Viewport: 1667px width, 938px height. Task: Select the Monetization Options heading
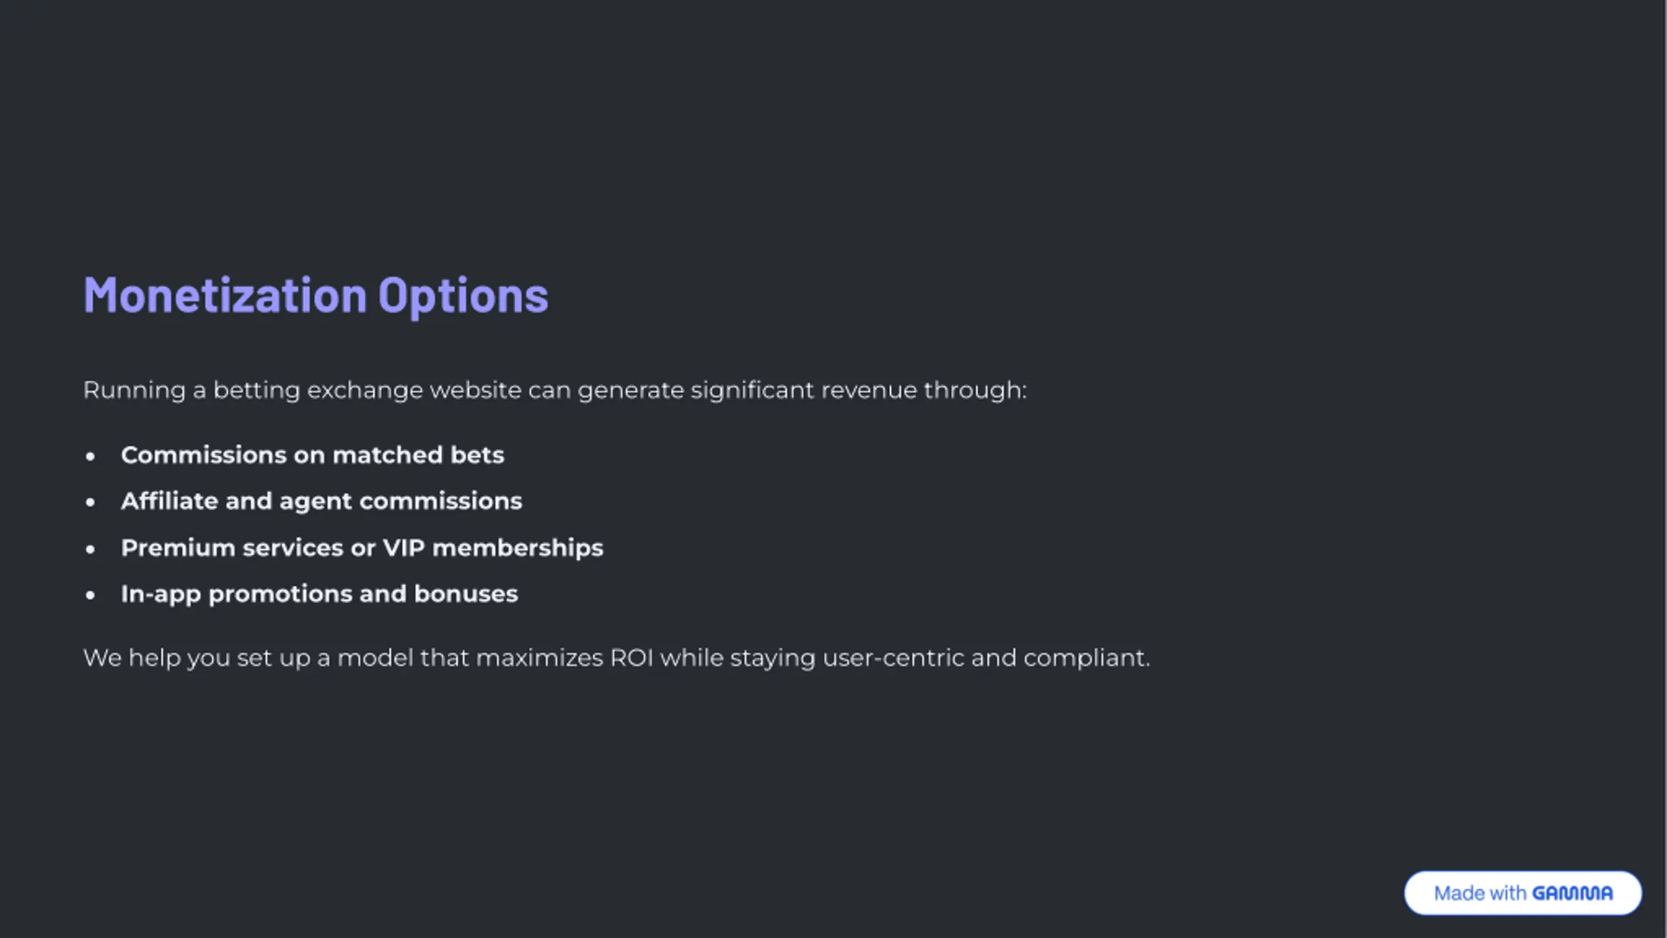click(x=316, y=296)
